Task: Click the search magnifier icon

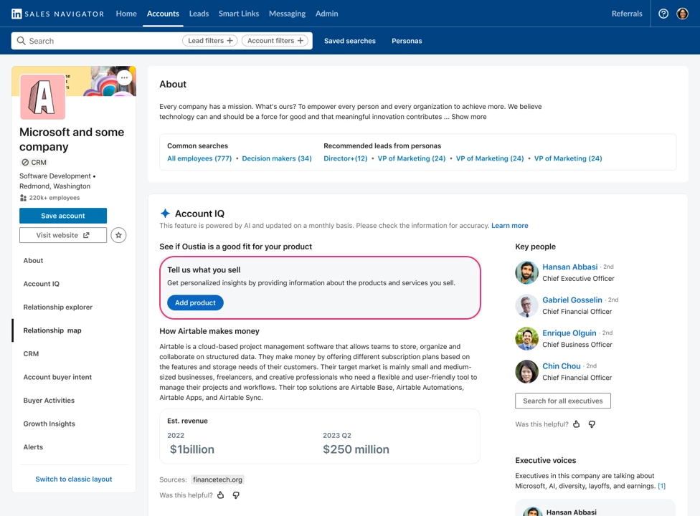Action: tap(21, 41)
